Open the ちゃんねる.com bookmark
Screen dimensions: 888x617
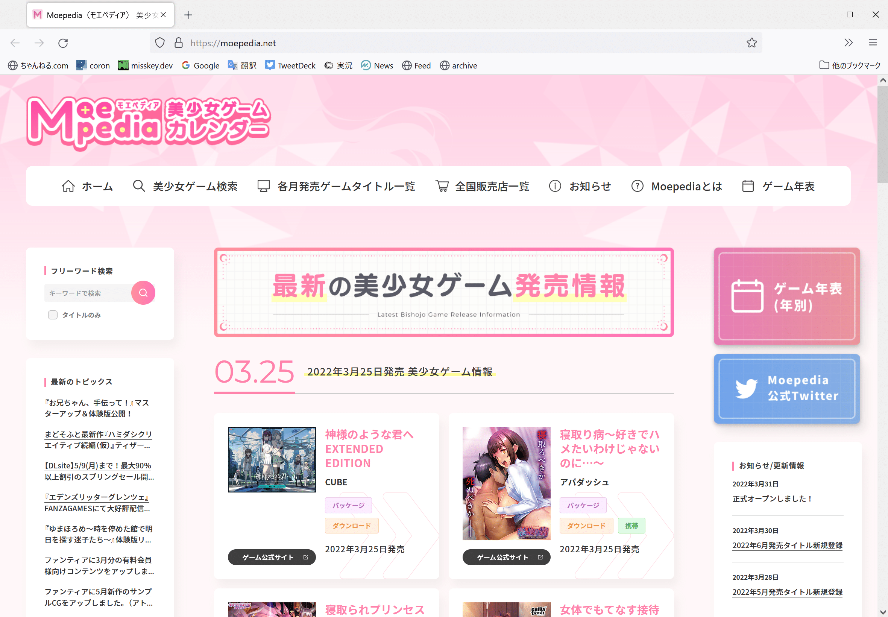[x=38, y=66]
